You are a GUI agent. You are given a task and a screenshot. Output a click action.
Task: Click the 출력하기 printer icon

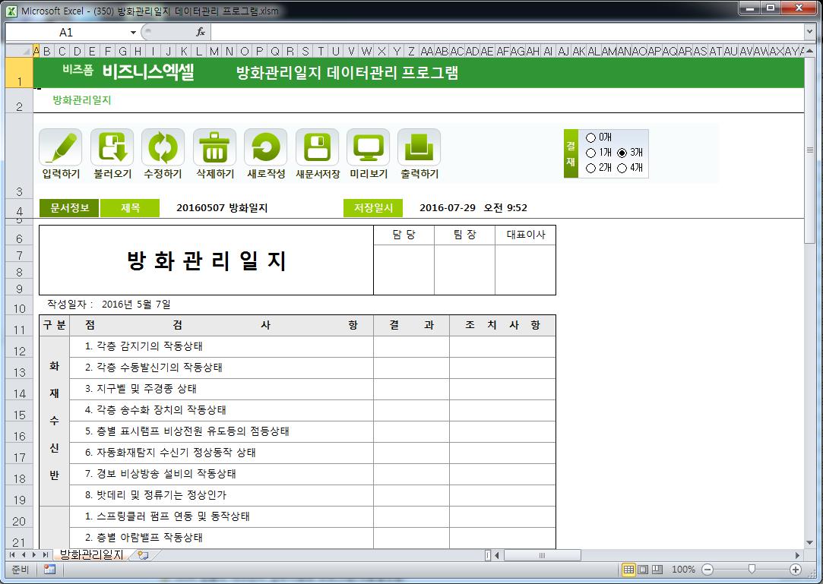click(x=419, y=147)
